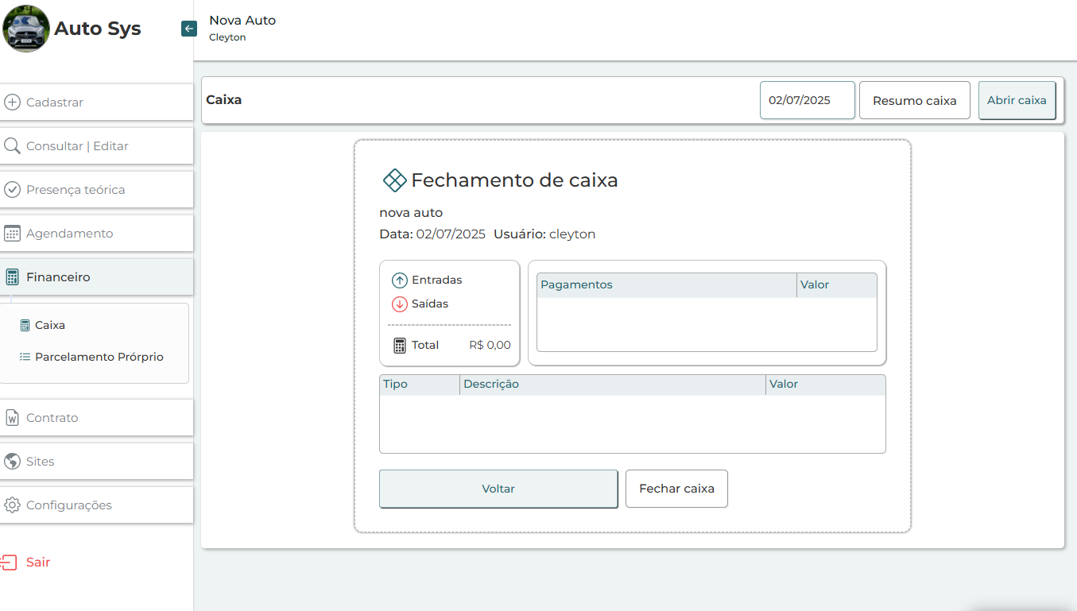Click the Consultar magnifying glass icon
The image size is (1077, 611).
point(12,146)
